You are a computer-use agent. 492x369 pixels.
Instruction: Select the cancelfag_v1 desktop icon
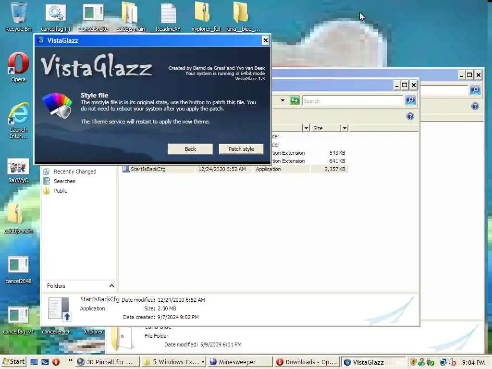point(18,320)
